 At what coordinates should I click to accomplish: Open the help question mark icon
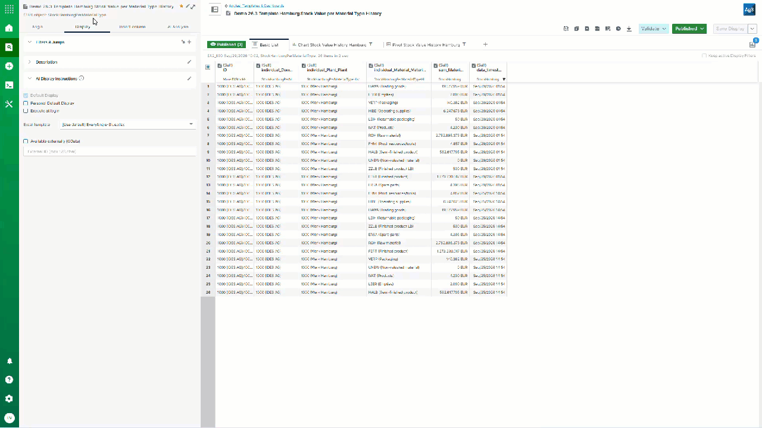9,380
